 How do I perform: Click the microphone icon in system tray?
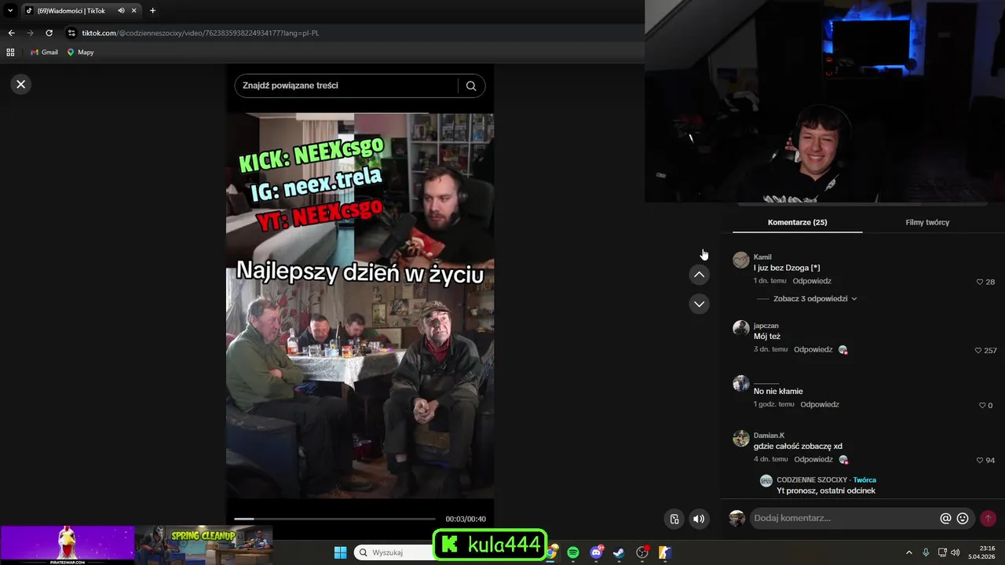pyautogui.click(x=926, y=552)
